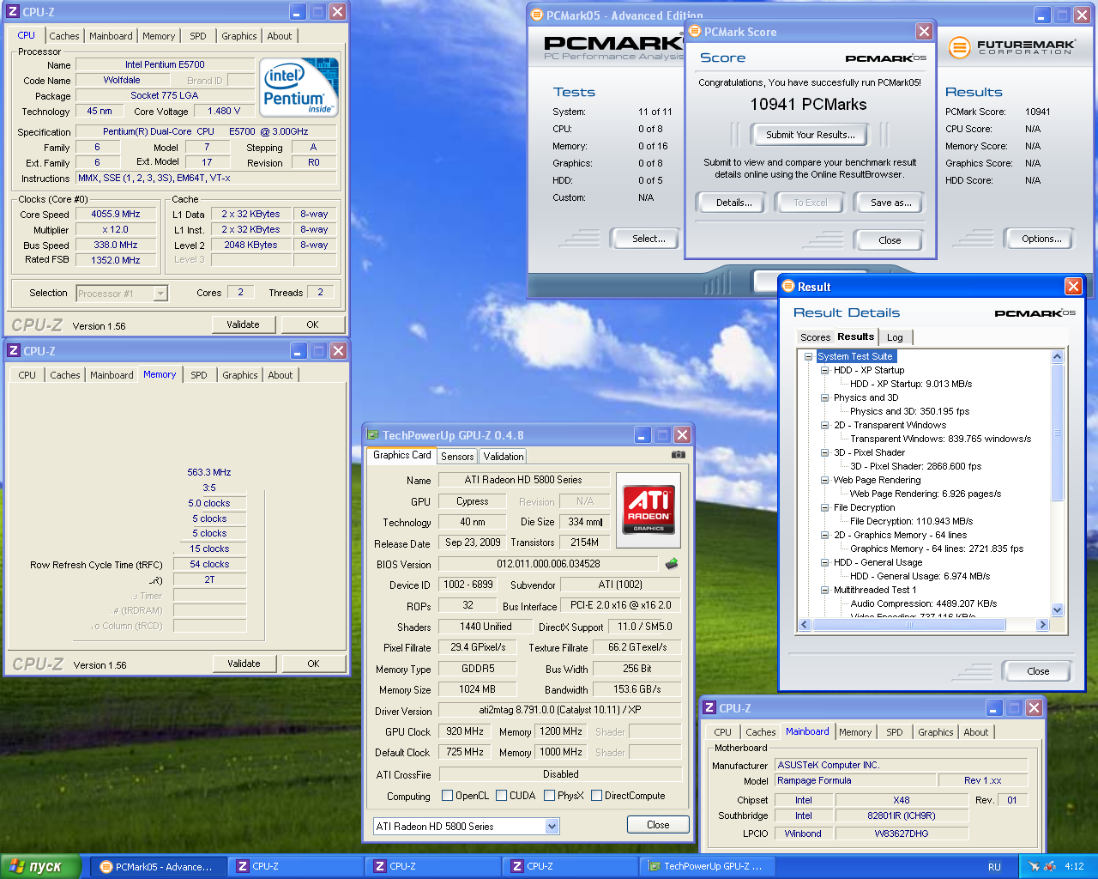The image size is (1098, 879).
Task: Click the green BIOS save chip icon
Action: point(672,564)
